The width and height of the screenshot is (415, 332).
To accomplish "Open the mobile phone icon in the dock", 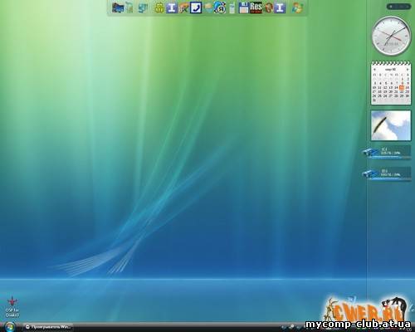I will click(x=232, y=7).
